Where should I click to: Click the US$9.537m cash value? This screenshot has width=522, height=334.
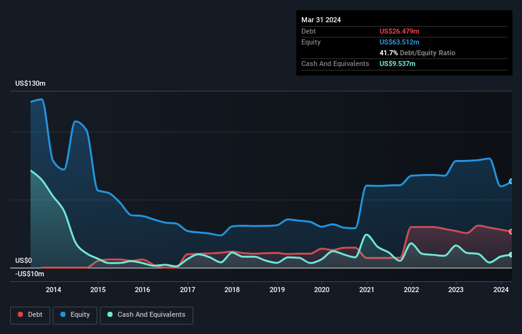(397, 63)
